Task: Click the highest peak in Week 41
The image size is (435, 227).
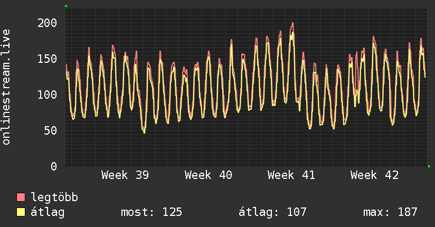Action: coord(292,23)
